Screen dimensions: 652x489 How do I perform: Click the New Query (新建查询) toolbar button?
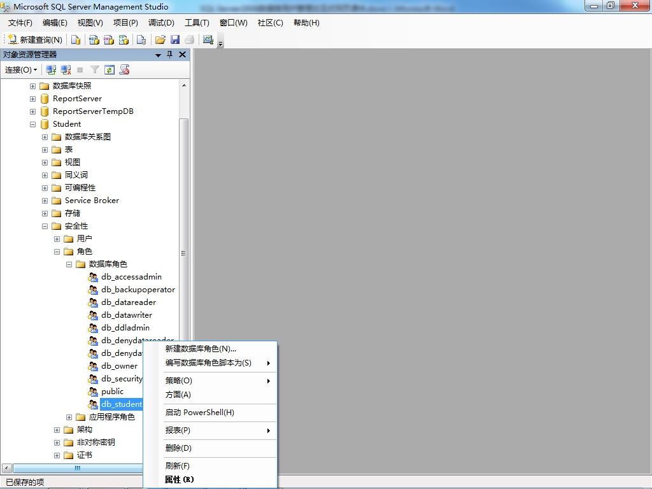(x=36, y=39)
